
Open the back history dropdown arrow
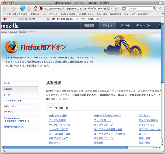tap(8, 8)
